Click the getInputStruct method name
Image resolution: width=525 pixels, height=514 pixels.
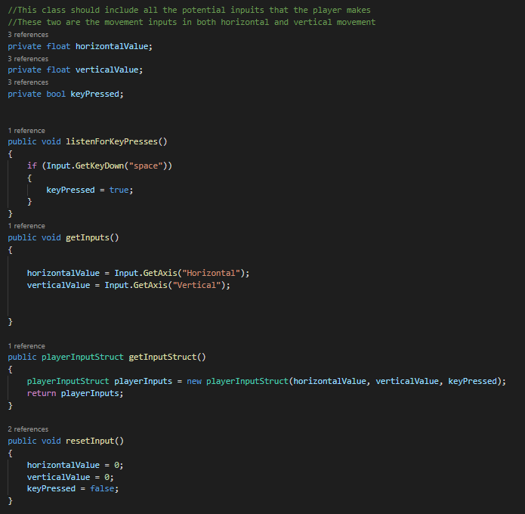click(x=162, y=357)
